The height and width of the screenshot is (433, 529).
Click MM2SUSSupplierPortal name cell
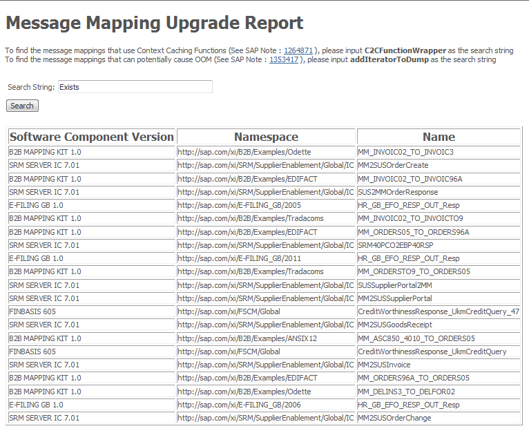(439, 298)
